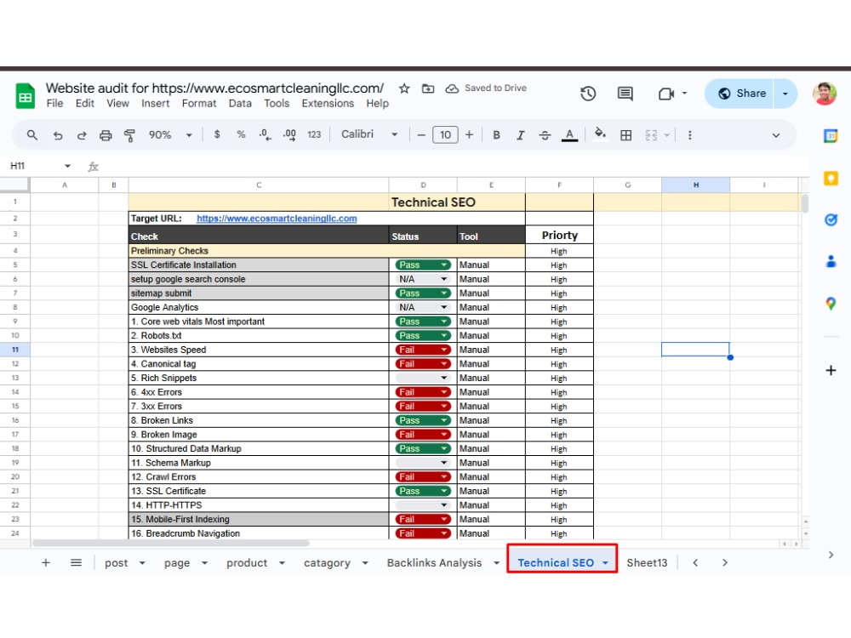Activate the paint format tool
Screen dimensions: 851x638
coord(129,135)
